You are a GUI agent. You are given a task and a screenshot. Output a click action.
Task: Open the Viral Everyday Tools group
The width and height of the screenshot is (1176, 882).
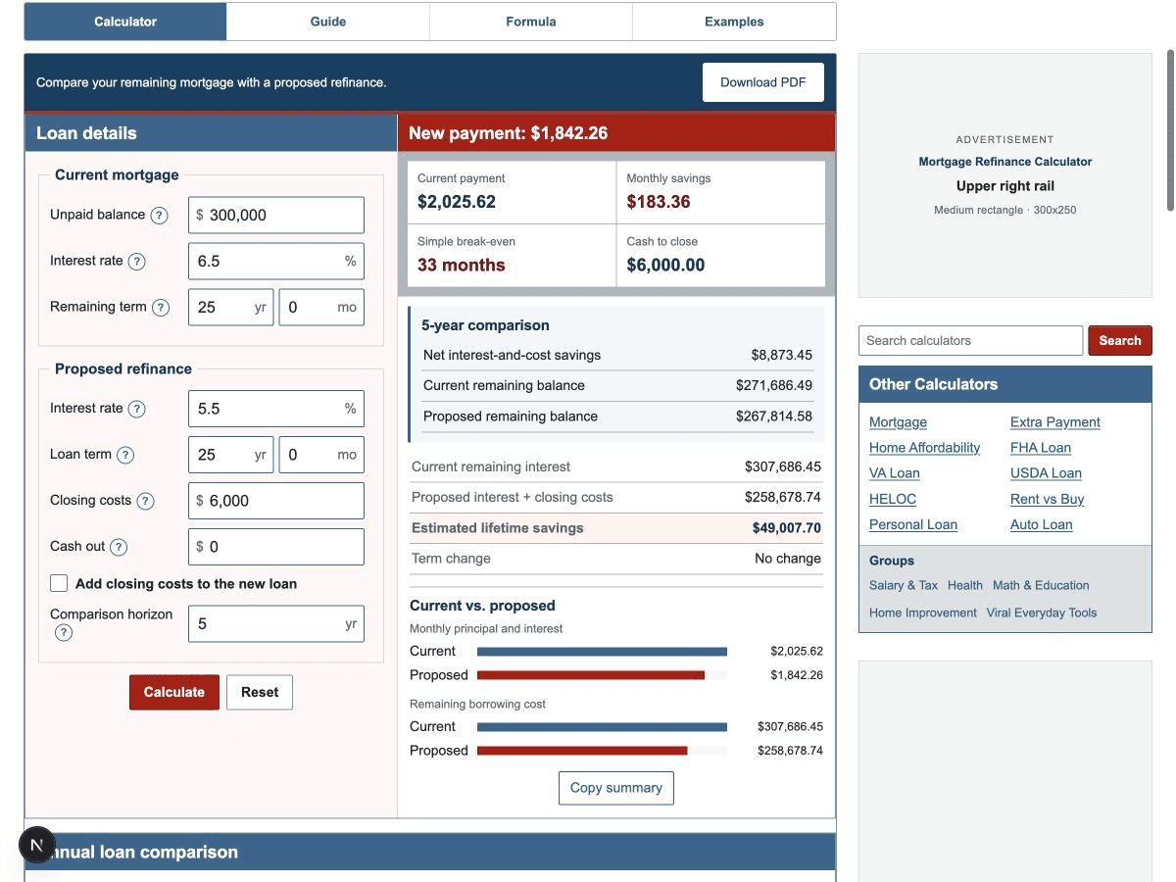click(1042, 612)
